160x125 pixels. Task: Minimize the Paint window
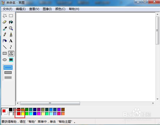pyautogui.click(x=138, y=2)
